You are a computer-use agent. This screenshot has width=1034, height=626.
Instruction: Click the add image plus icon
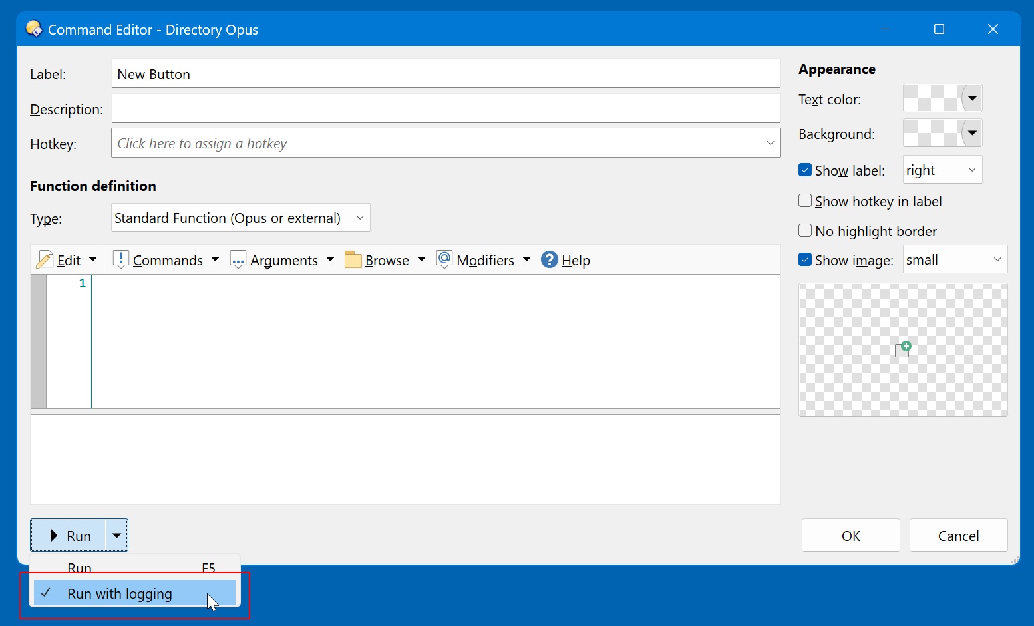pyautogui.click(x=903, y=349)
